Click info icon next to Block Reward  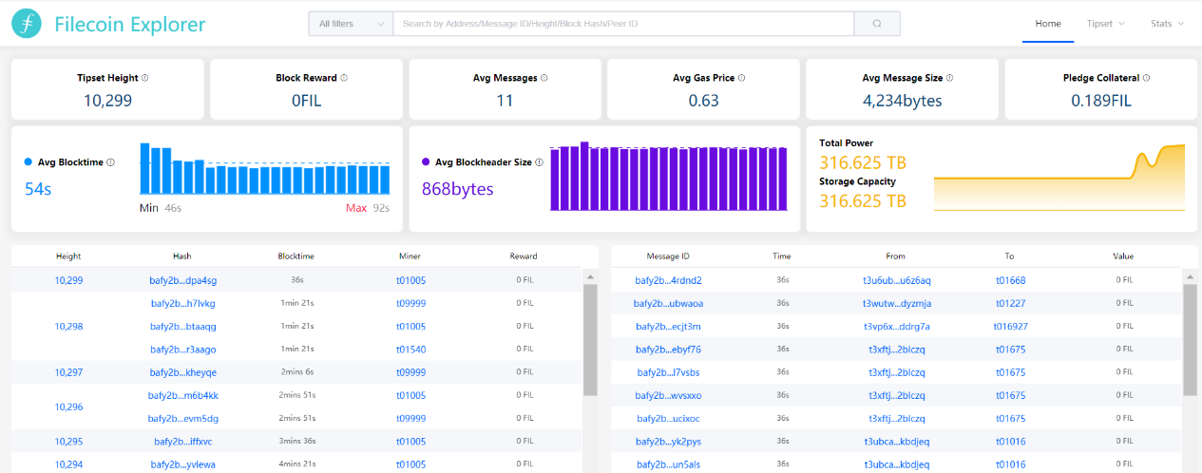point(344,78)
